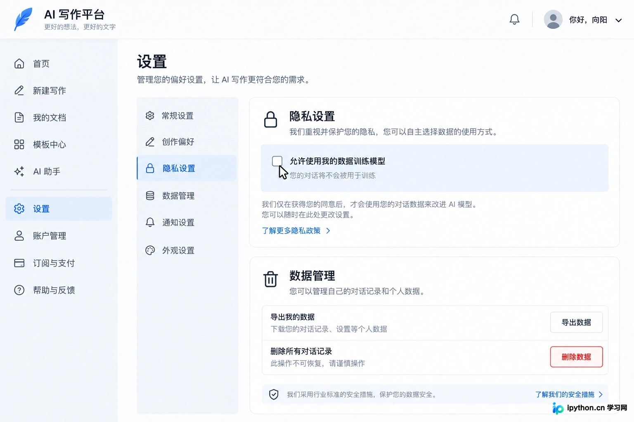This screenshot has width=634, height=422.
Task: Open 新建写作 from the sidebar
Action: point(59,90)
